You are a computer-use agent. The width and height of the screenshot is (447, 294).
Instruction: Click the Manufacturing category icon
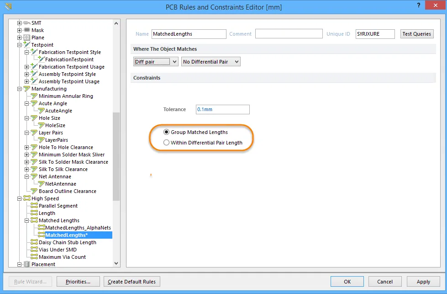pos(27,89)
